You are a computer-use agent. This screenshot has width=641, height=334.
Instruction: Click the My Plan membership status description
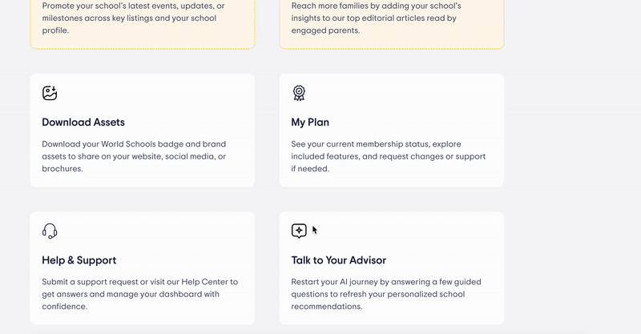click(x=388, y=156)
